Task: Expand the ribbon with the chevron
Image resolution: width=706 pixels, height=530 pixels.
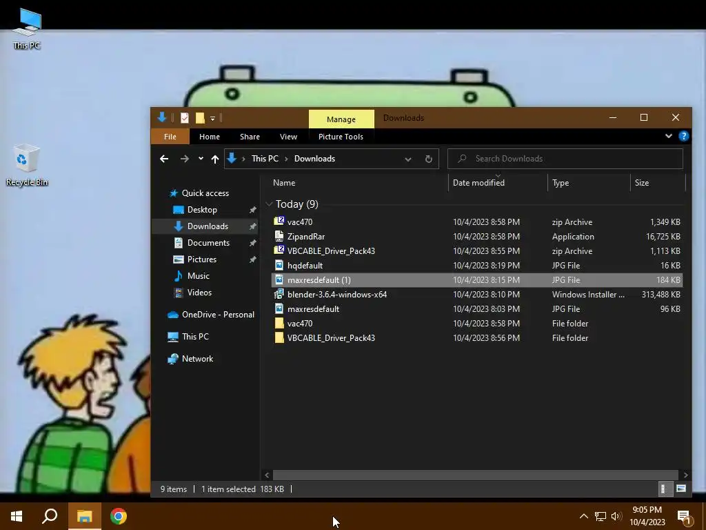Action: (x=669, y=136)
